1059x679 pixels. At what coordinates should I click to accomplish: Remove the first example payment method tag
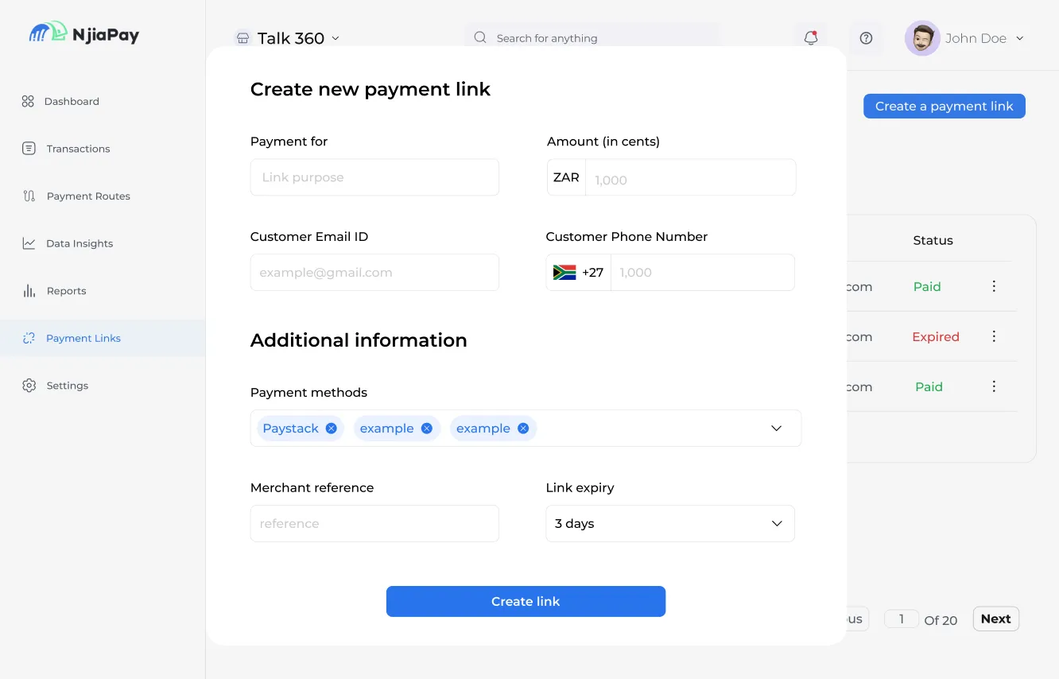[x=427, y=428]
